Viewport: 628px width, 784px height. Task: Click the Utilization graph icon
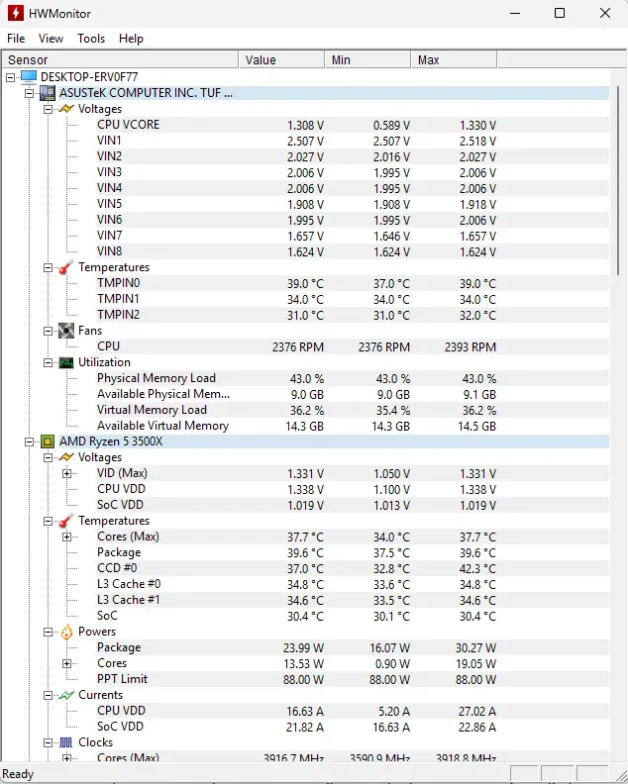click(66, 362)
